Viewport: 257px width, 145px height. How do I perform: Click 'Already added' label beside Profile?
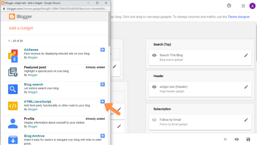[x=95, y=119]
